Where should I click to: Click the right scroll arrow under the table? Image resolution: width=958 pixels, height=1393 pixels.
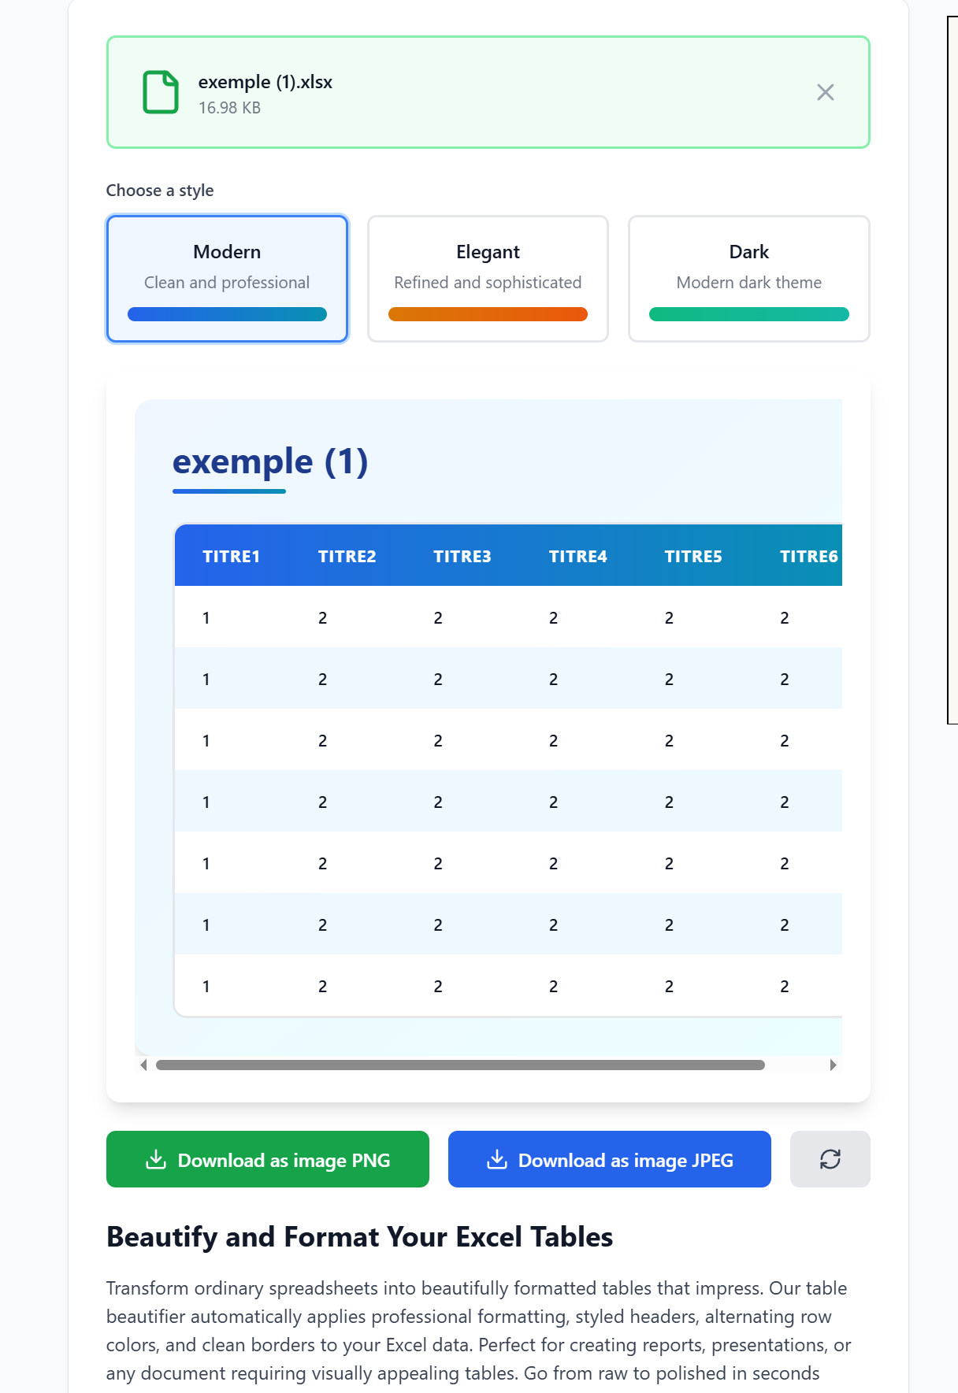tap(833, 1064)
